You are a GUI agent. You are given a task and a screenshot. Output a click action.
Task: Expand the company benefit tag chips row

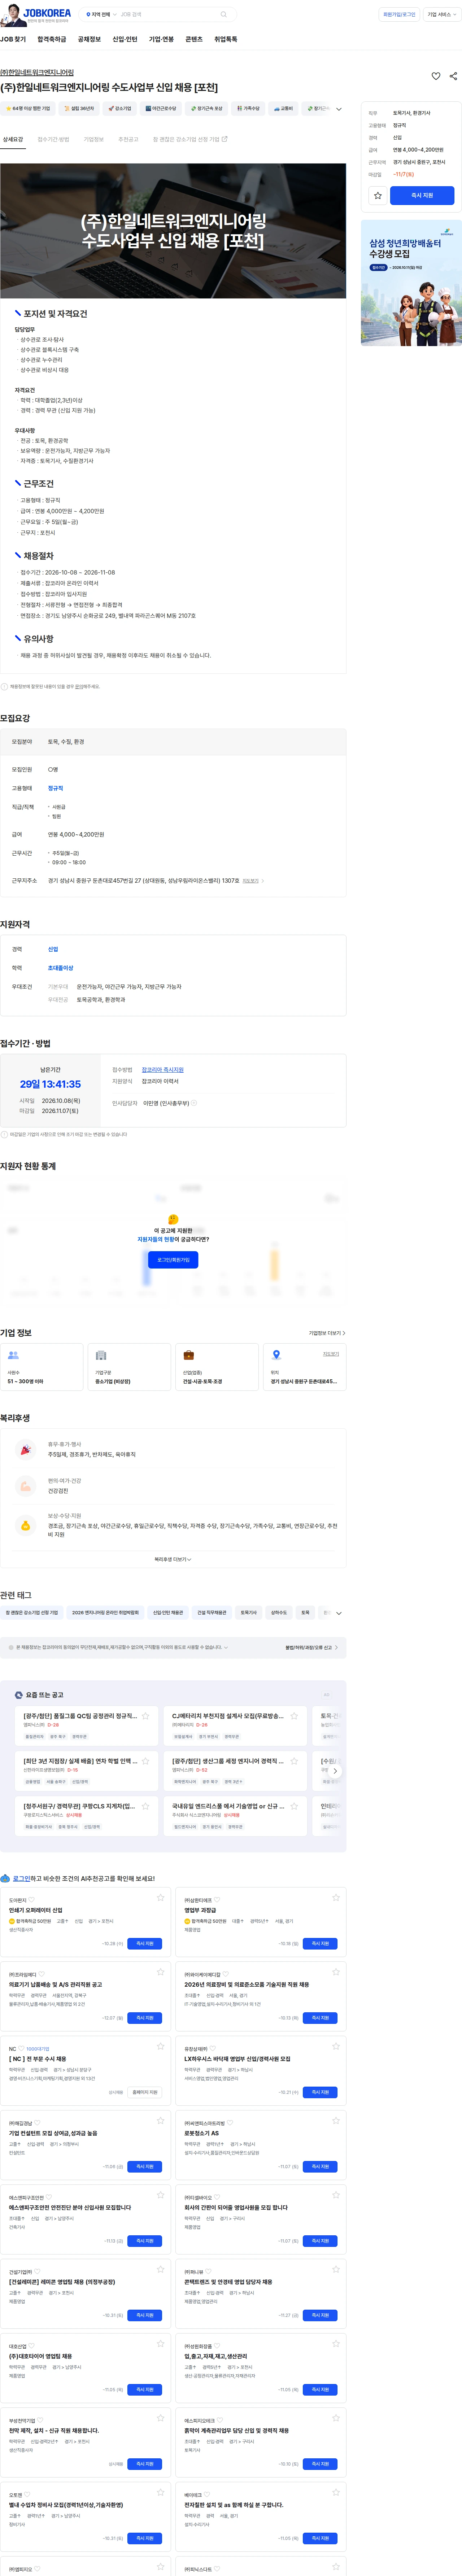(x=339, y=109)
